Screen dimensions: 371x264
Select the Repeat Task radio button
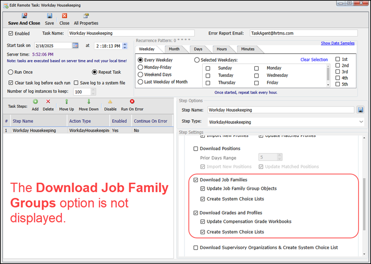click(94, 72)
